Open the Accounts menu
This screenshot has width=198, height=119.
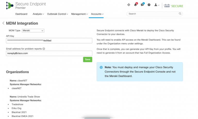[97, 14]
